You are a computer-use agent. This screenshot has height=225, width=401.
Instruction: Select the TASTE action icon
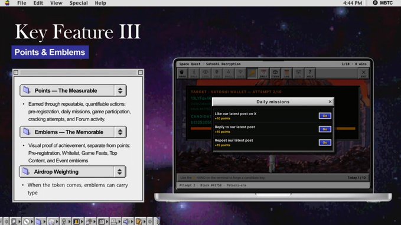click(x=240, y=73)
